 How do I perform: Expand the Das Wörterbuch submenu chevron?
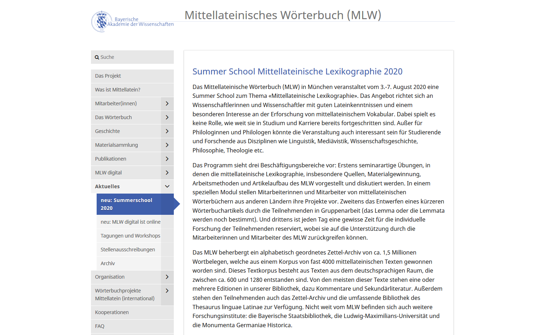point(167,117)
